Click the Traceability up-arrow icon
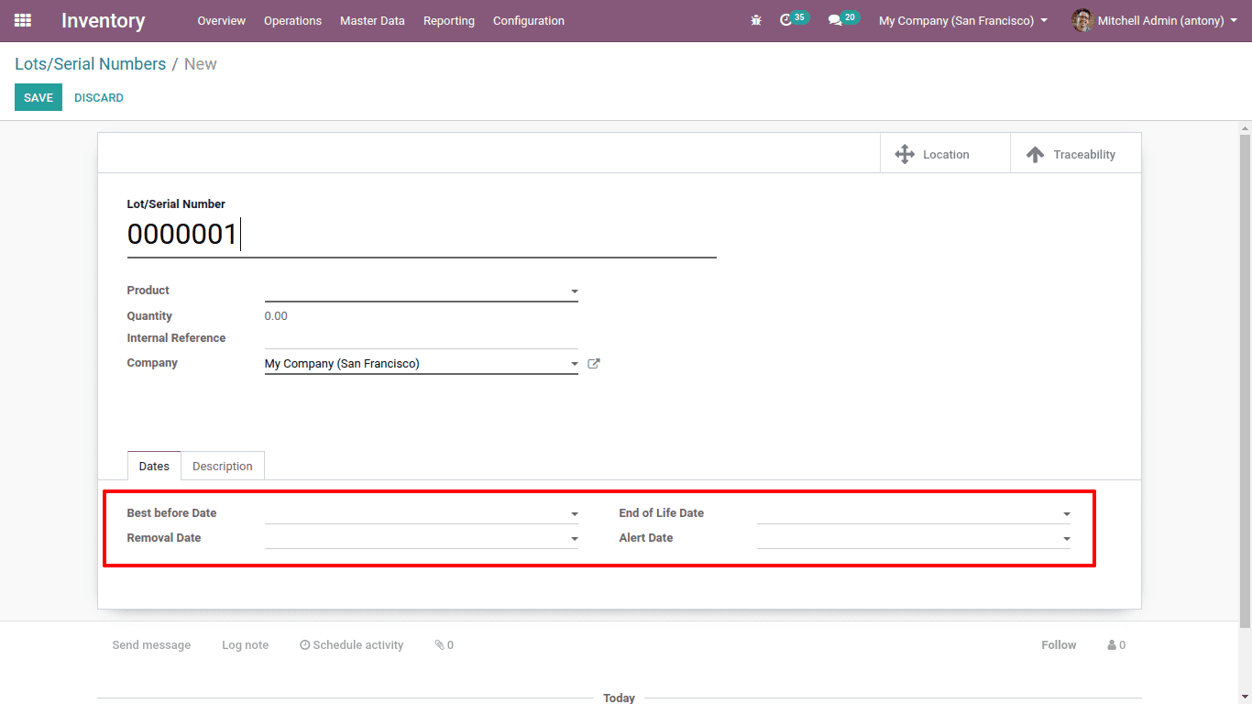 pos(1035,154)
